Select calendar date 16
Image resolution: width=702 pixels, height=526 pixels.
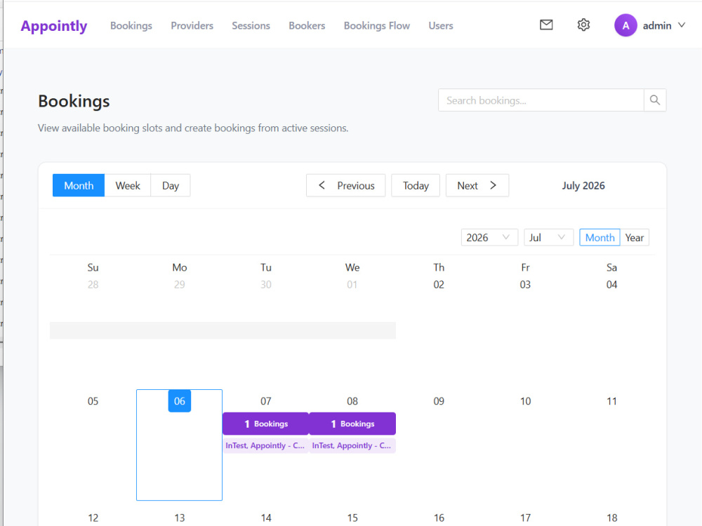tap(439, 518)
